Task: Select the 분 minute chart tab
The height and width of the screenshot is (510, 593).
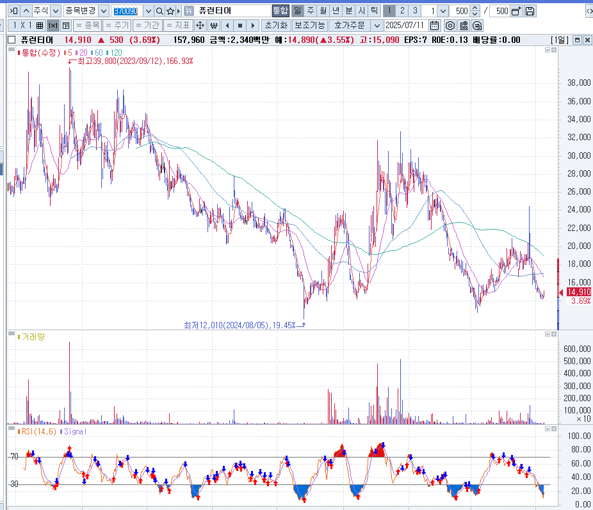Action: point(348,11)
